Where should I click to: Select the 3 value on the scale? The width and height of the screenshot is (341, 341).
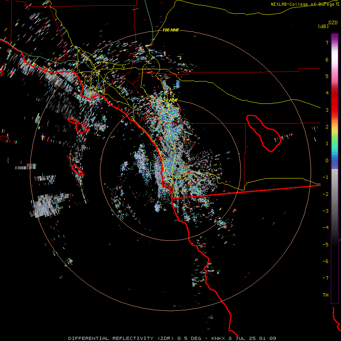[x=327, y=110]
